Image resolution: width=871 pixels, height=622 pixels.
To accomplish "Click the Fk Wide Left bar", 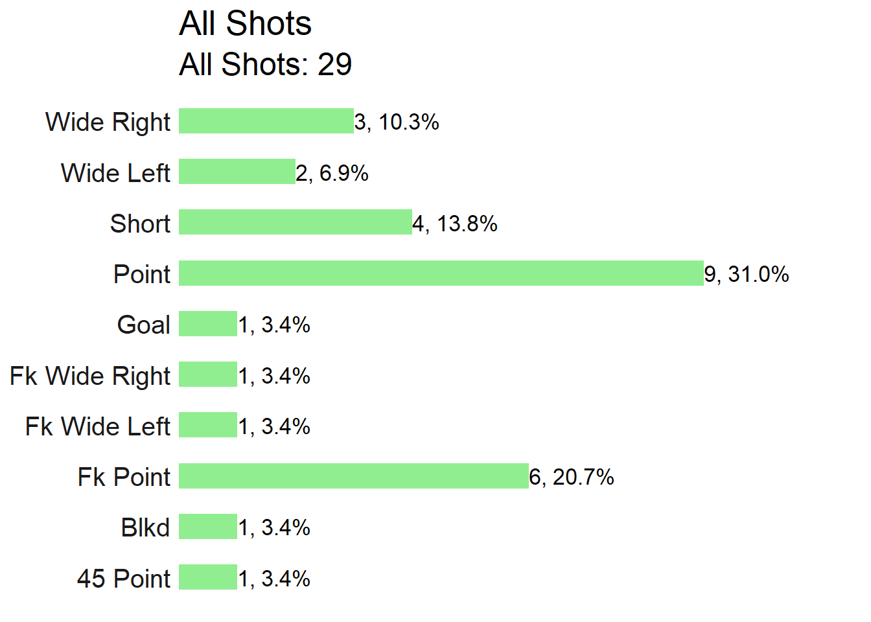I will (x=208, y=425).
